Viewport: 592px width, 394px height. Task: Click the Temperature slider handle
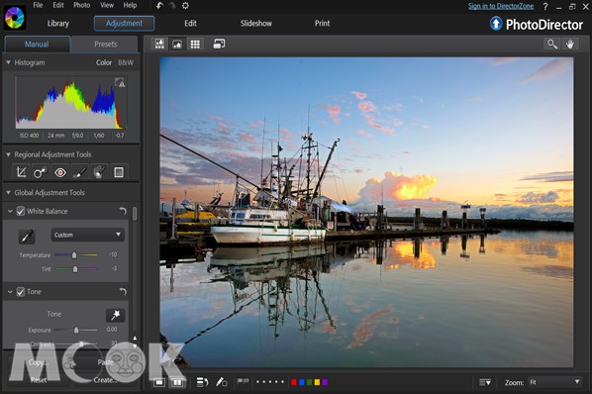click(74, 255)
